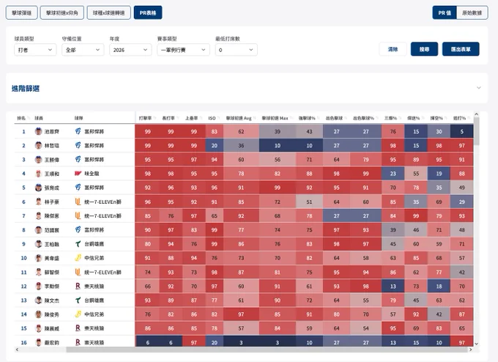The height and width of the screenshot is (362, 498).
Task: Switch display to PR值 mode
Action: coord(445,12)
